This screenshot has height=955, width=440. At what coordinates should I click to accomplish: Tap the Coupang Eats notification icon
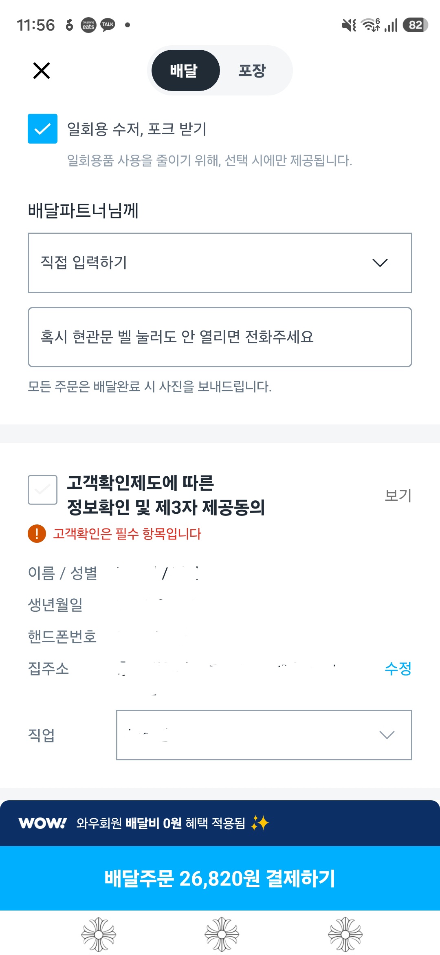(x=88, y=25)
